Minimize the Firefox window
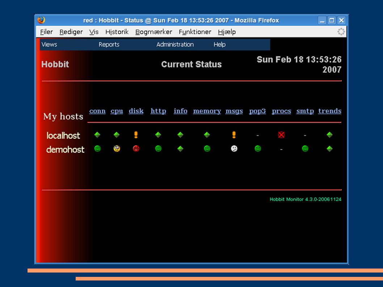The width and height of the screenshot is (383, 287). point(323,20)
